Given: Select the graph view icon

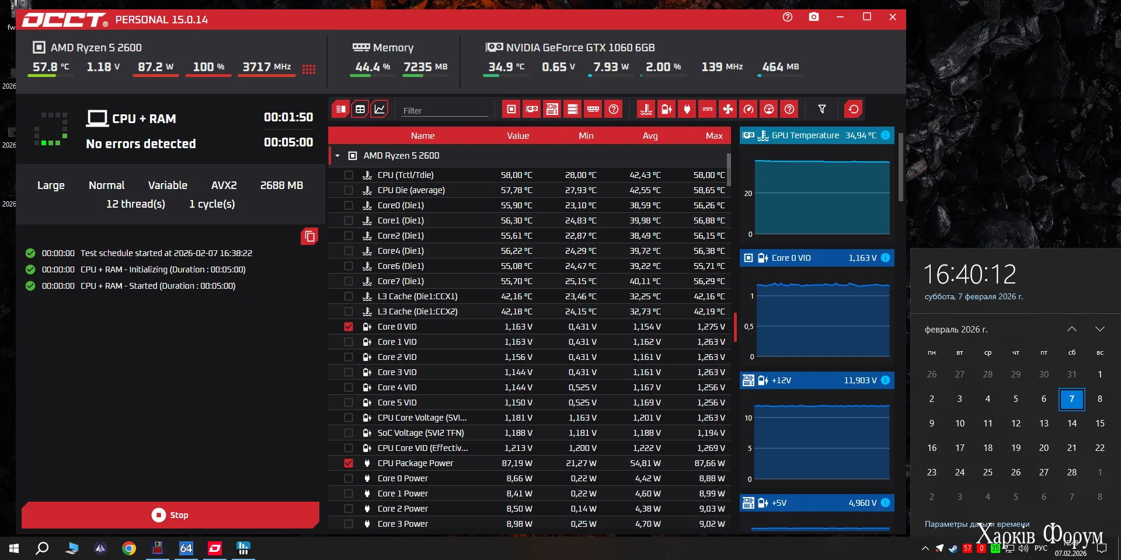Looking at the screenshot, I should click(380, 109).
